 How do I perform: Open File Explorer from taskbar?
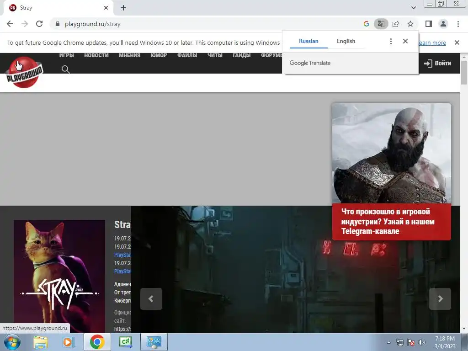[41, 342]
